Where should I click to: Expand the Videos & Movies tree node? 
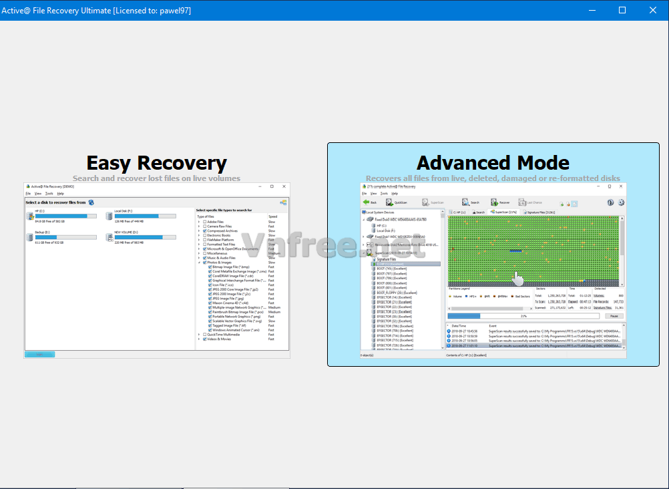click(199, 339)
